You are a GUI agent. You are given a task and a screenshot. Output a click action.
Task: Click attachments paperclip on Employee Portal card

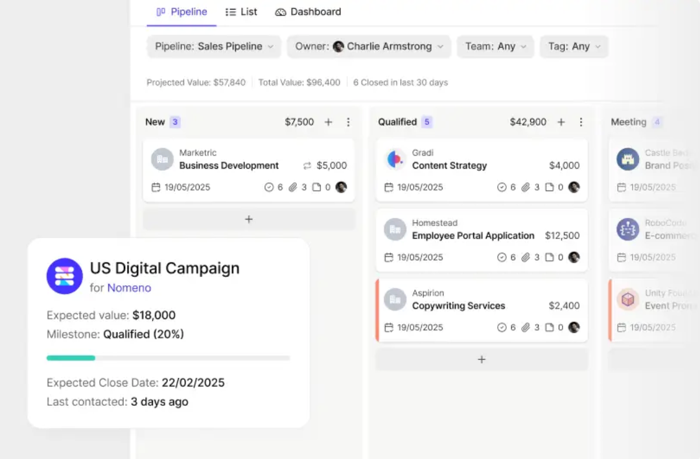click(526, 257)
